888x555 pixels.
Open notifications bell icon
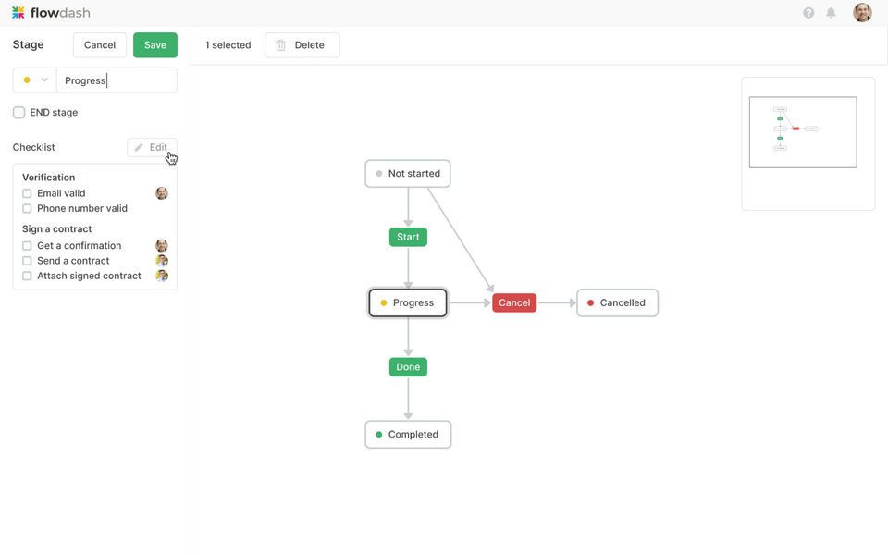pos(831,13)
